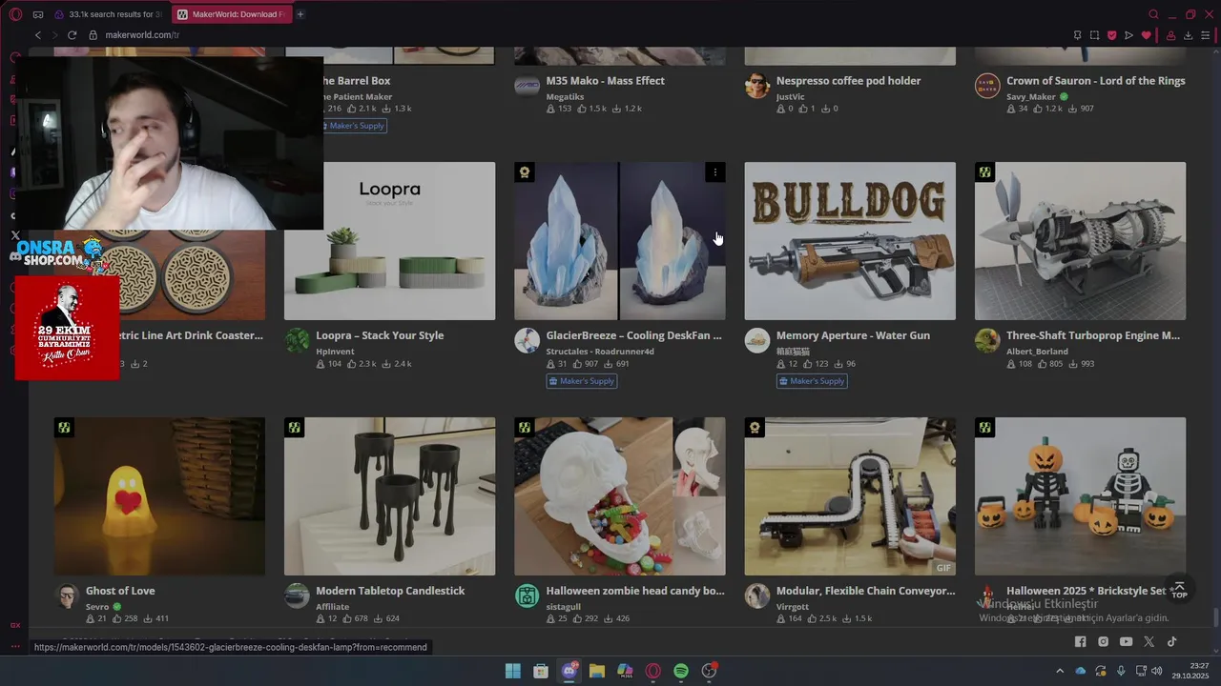The width and height of the screenshot is (1221, 686).
Task: Open MakerWorld Instagram icon
Action: pyautogui.click(x=1103, y=641)
